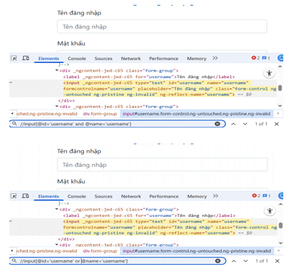The width and height of the screenshot is (293, 274).
Task: Click the Elements panel vertical scrollbar in upper DevTools
Action: click(280, 88)
